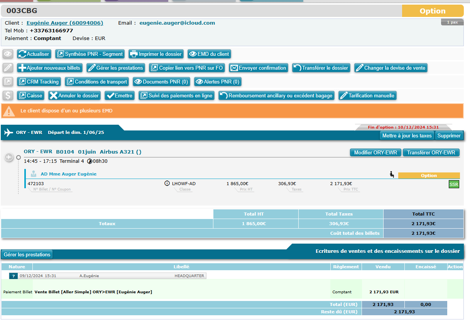Click the passenger icon beside Mme Auger Eugénie
470x321 pixels.
pos(34,174)
